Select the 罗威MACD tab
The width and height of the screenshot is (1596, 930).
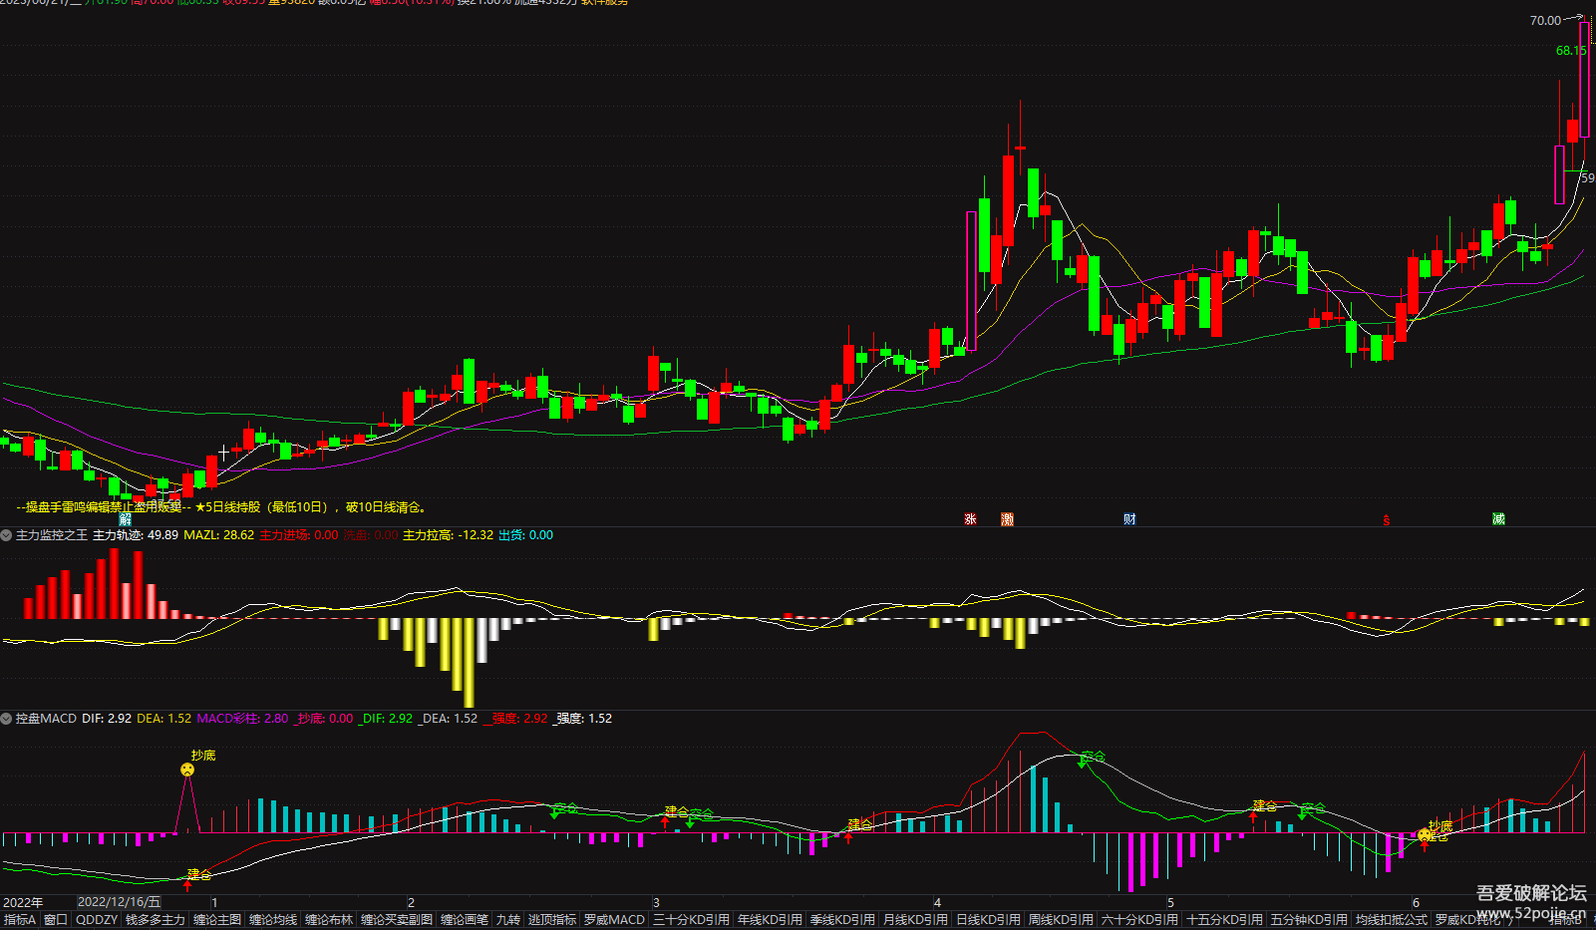coord(614,920)
